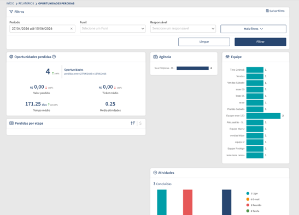
Task: Click the OPORTUNIDADES PERDIDAS breadcrumb text
Action: [56, 3]
